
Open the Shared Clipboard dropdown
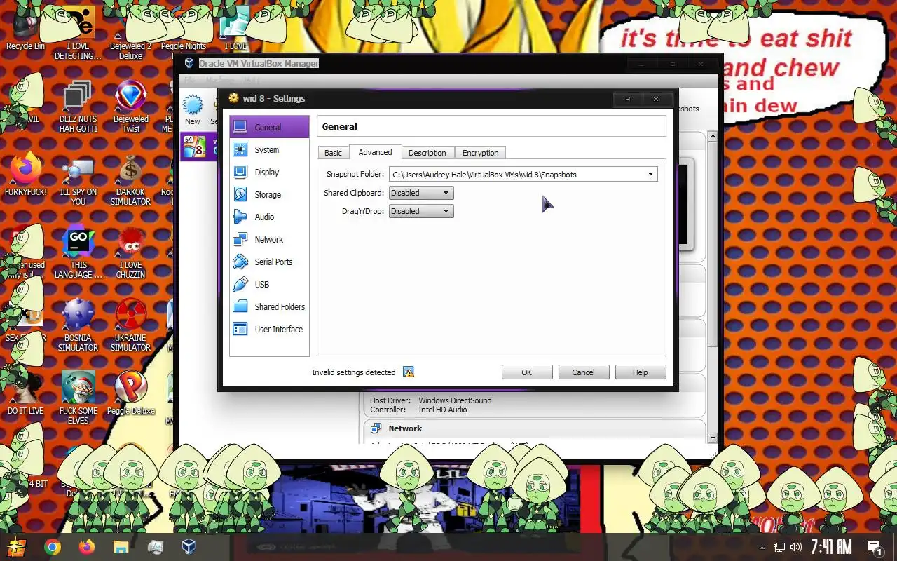pos(421,193)
